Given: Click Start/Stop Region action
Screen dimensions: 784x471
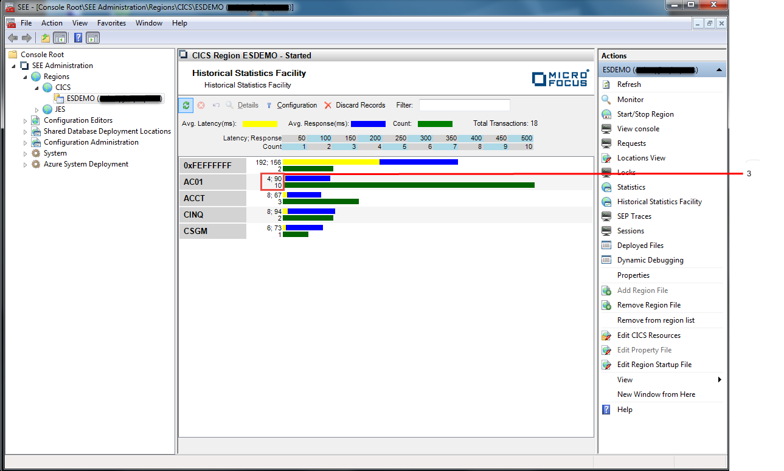Looking at the screenshot, I should click(x=645, y=114).
